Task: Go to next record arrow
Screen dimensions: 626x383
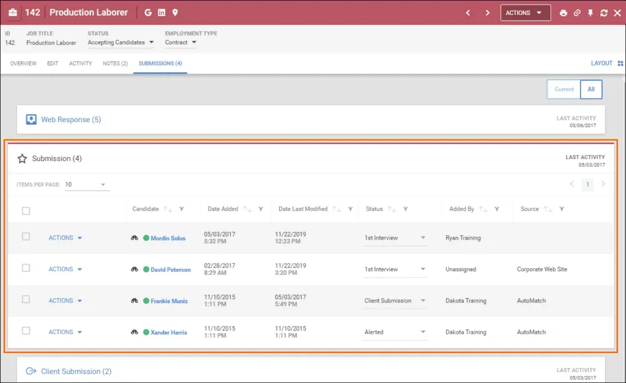Action: [x=487, y=12]
